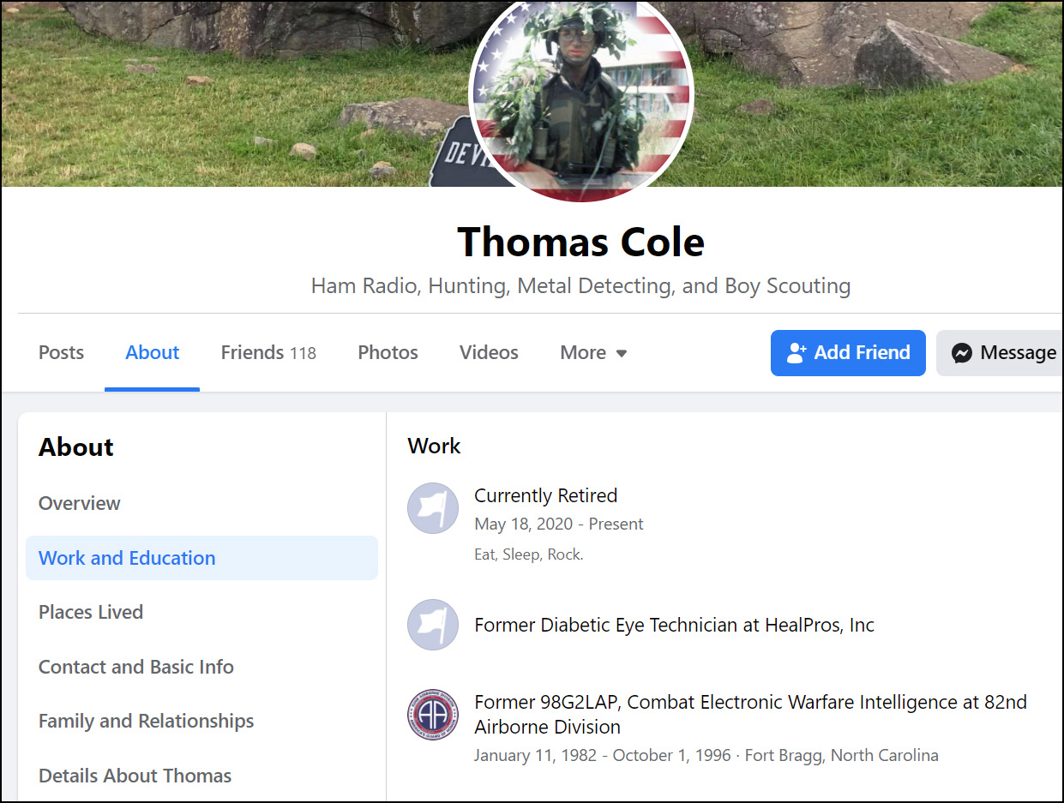Click the 82nd Airborne Division work entry
This screenshot has height=803, width=1064.
[x=750, y=715]
